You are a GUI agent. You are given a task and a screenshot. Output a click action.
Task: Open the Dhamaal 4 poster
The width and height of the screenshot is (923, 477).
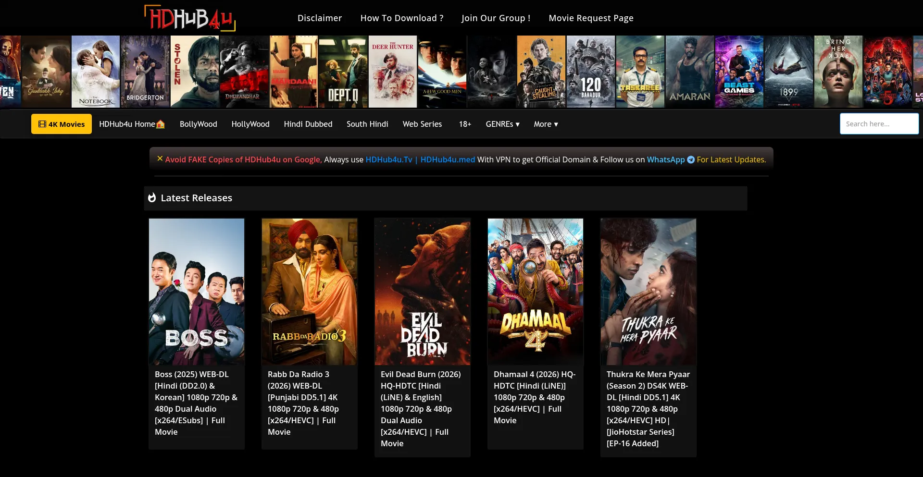536,292
